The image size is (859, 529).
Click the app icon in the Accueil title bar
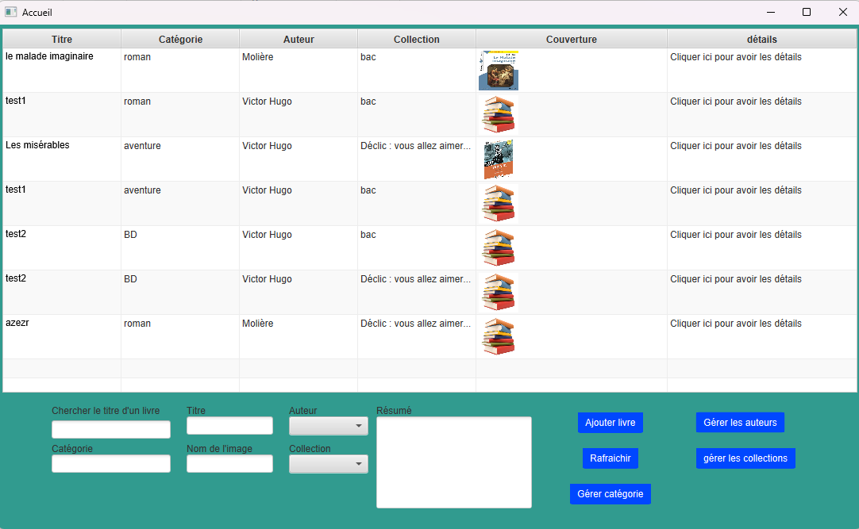(11, 12)
